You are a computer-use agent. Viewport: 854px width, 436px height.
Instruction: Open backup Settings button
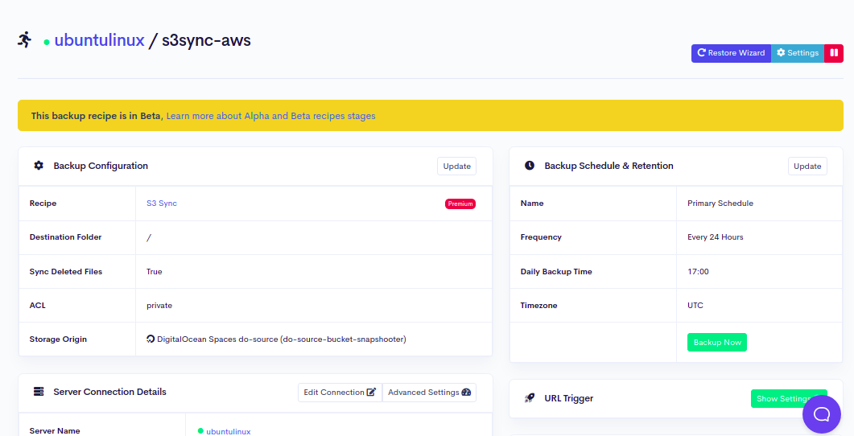click(798, 53)
